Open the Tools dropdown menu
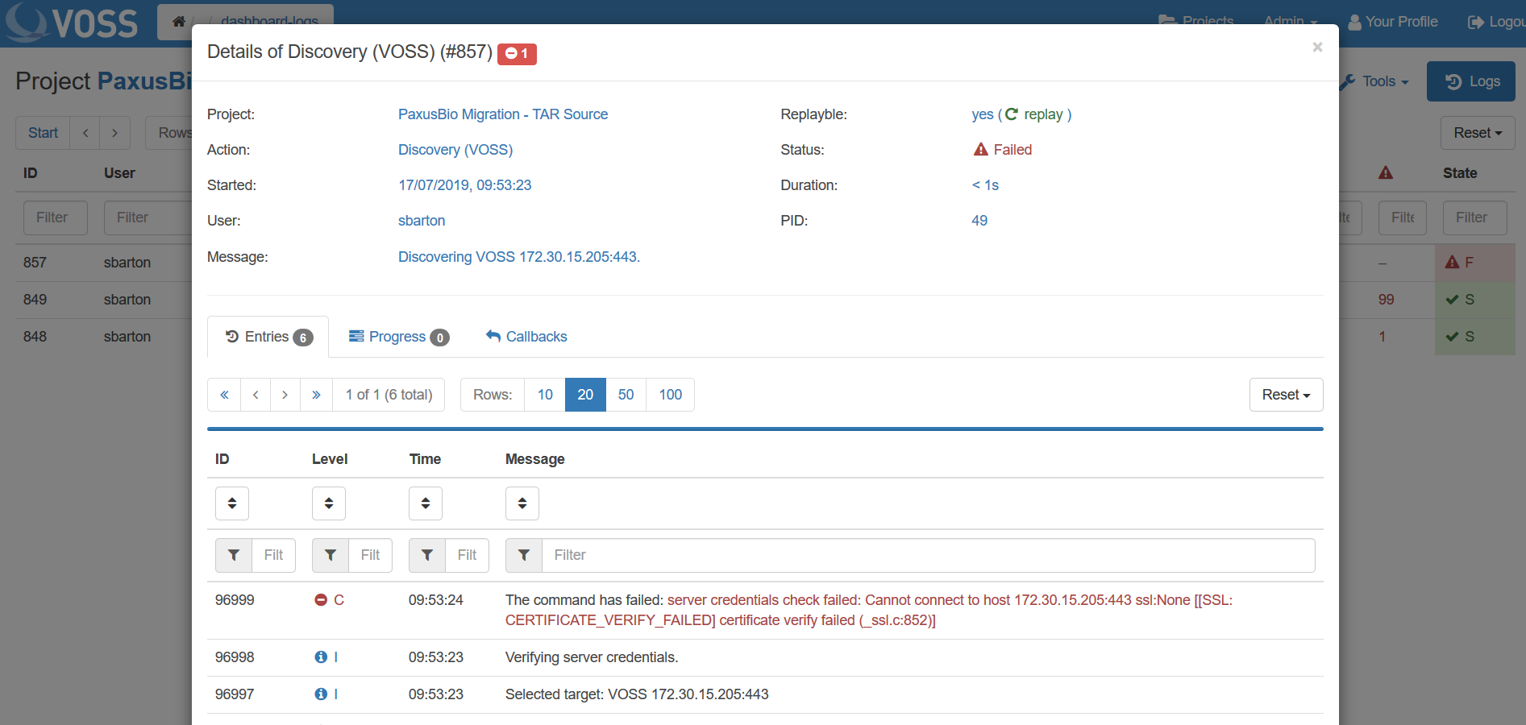The width and height of the screenshot is (1526, 725). coord(1377,81)
